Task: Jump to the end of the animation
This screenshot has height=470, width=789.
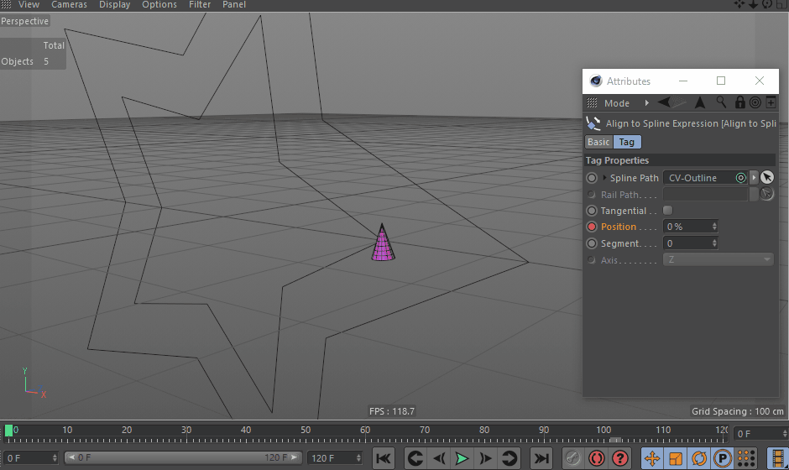Action: click(541, 458)
